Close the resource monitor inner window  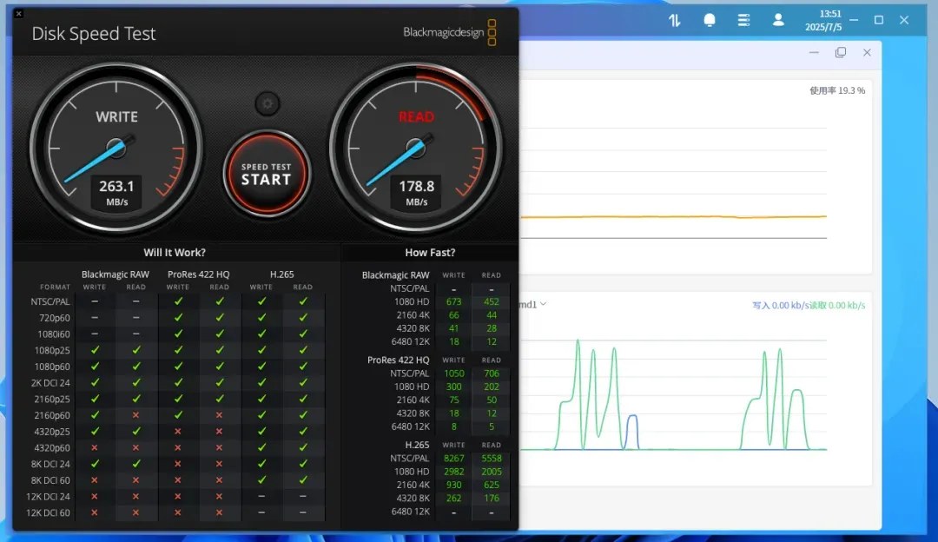coord(867,53)
